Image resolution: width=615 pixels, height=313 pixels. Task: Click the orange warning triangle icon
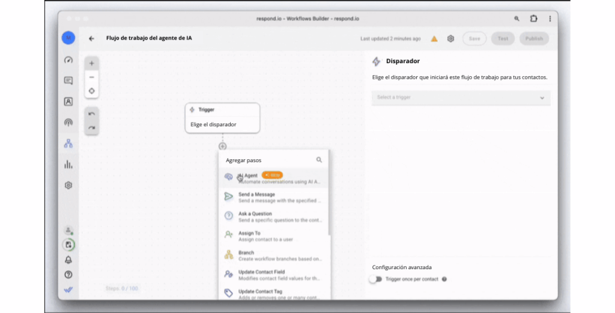[434, 38]
